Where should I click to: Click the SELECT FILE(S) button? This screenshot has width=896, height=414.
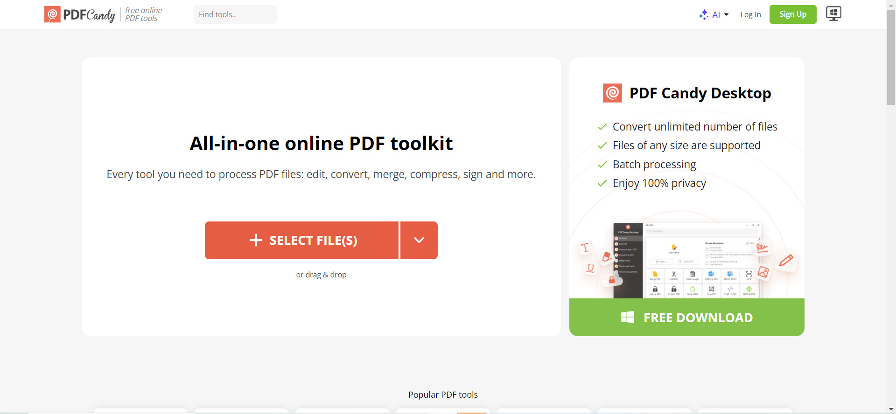(x=301, y=240)
